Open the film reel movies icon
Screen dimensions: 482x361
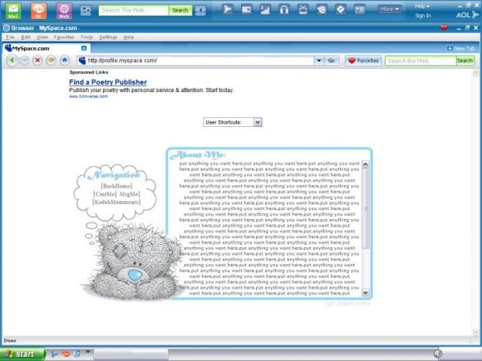(322, 9)
